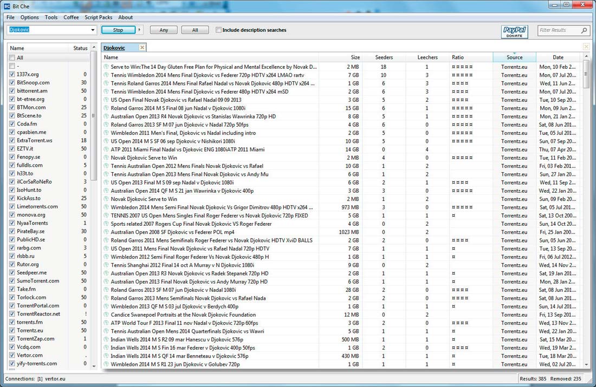Open the Tools menu
Image resolution: width=596 pixels, height=387 pixels.
click(x=51, y=17)
